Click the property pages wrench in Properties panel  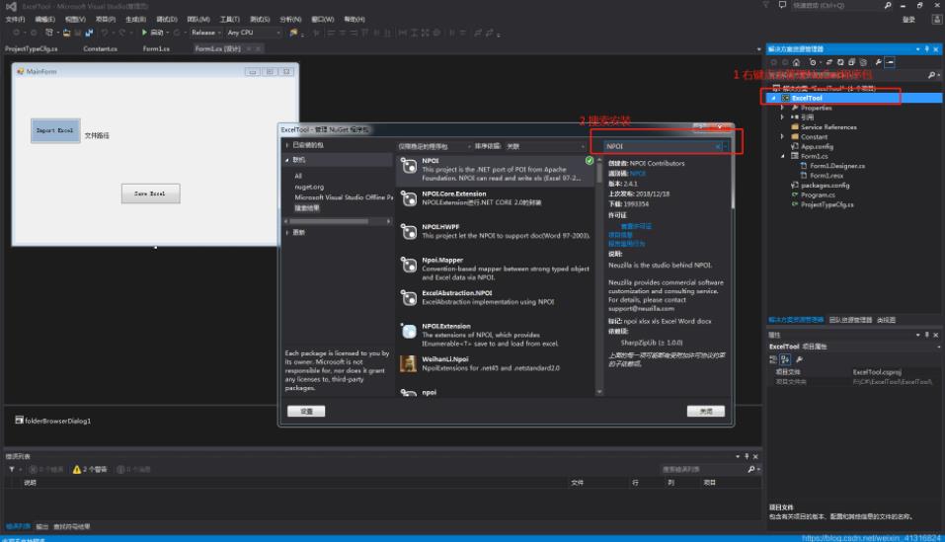pyautogui.click(x=799, y=359)
